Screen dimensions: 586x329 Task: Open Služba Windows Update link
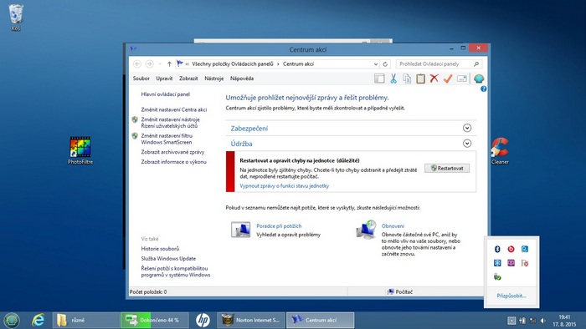point(168,258)
